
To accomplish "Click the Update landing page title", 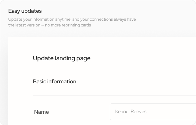I will [x=62, y=58].
